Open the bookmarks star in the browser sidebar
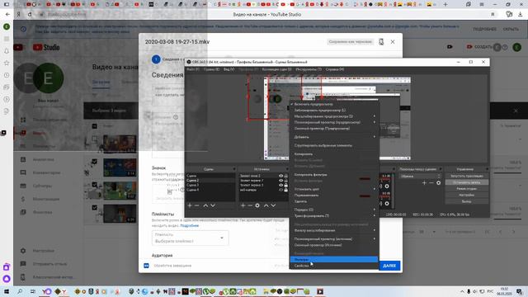Viewport: 528px width, 297px height. [7, 63]
